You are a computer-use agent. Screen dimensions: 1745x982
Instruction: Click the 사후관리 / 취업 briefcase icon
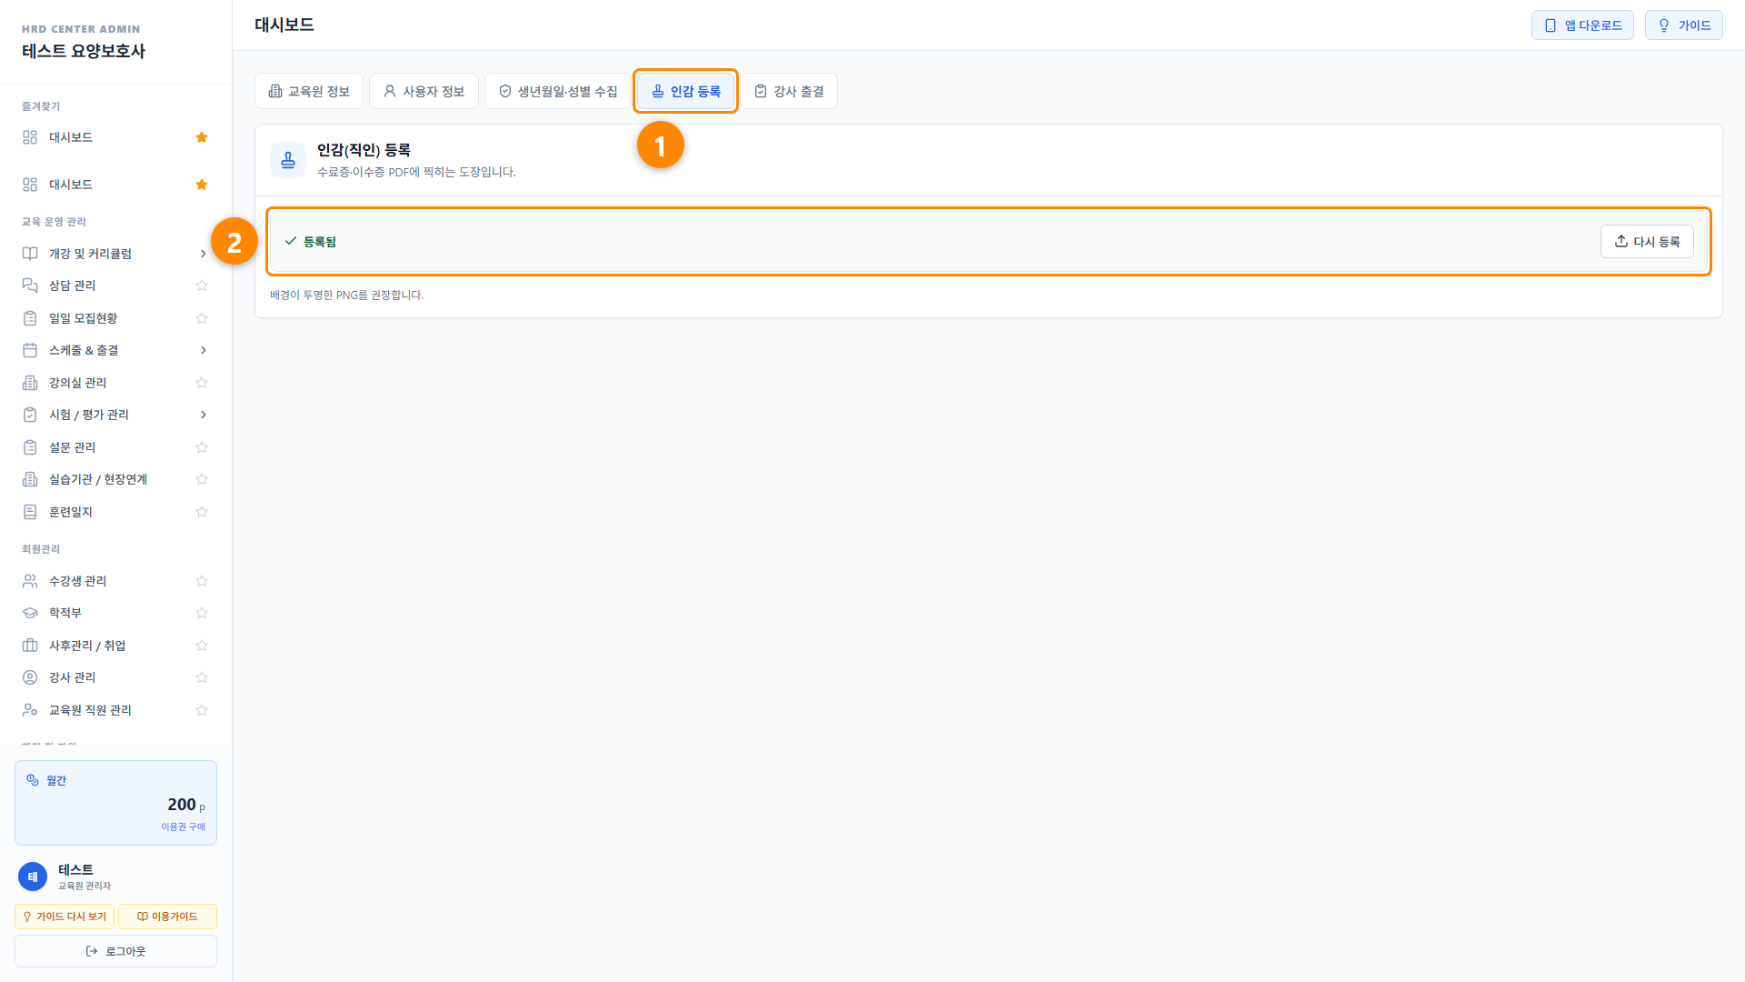tap(30, 646)
